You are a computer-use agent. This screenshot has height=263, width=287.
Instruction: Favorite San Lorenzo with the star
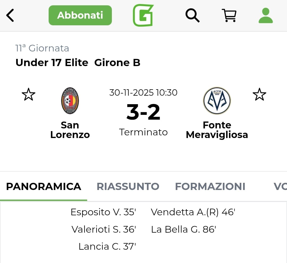coord(28,95)
